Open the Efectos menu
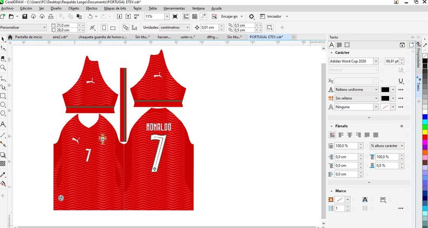Screen dimensions: 428x228 tap(92, 9)
